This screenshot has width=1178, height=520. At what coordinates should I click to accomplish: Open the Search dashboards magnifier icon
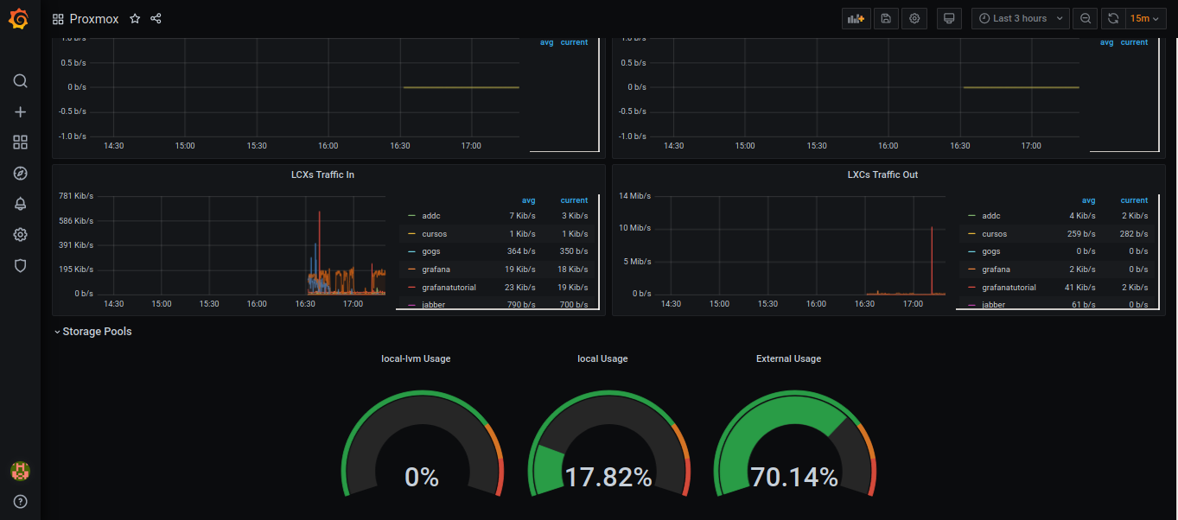pyautogui.click(x=21, y=81)
